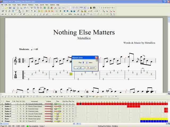Select the Guitar 5 track name
The image size is (170, 127).
click(8, 114)
